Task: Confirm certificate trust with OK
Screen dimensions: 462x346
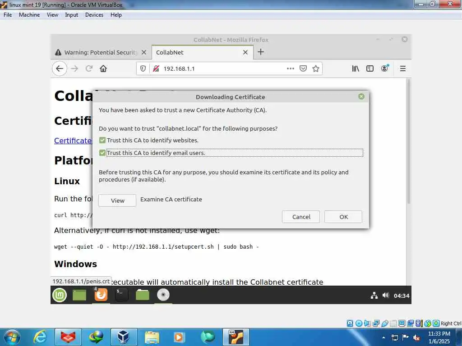Action: (x=343, y=217)
